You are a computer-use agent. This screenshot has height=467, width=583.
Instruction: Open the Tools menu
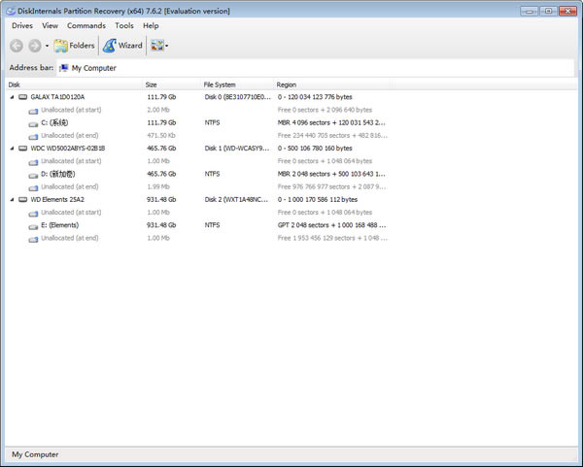pos(124,25)
